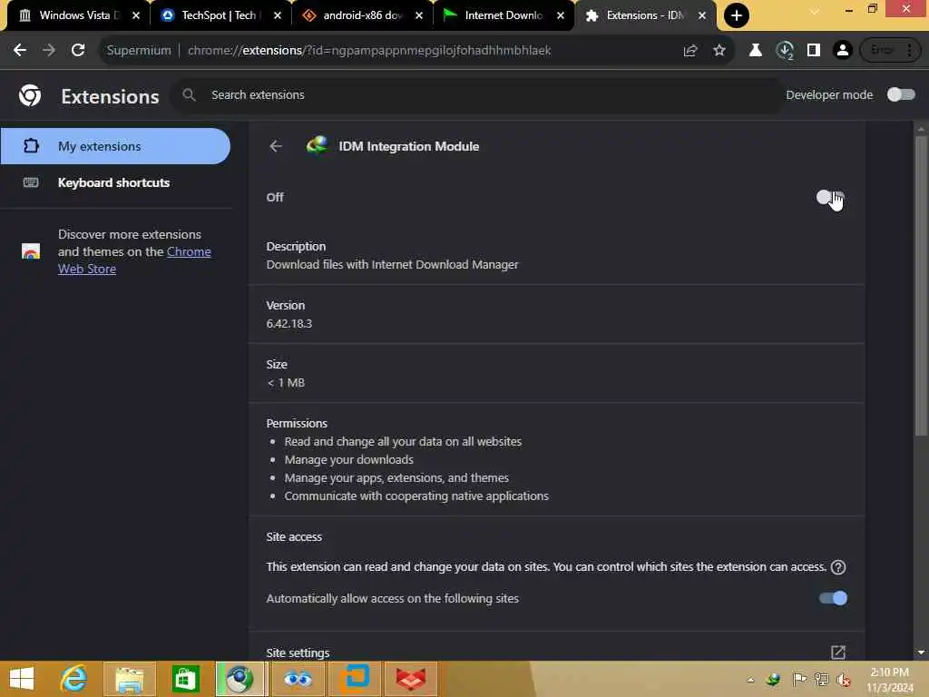The height and width of the screenshot is (697, 929).
Task: Click the Supermium taskbar icon
Action: [240, 679]
